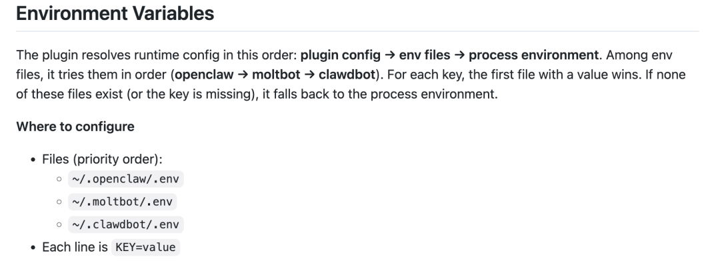The image size is (720, 271).
Task: Click the "Where to configure" subheading
Action: click(x=75, y=127)
